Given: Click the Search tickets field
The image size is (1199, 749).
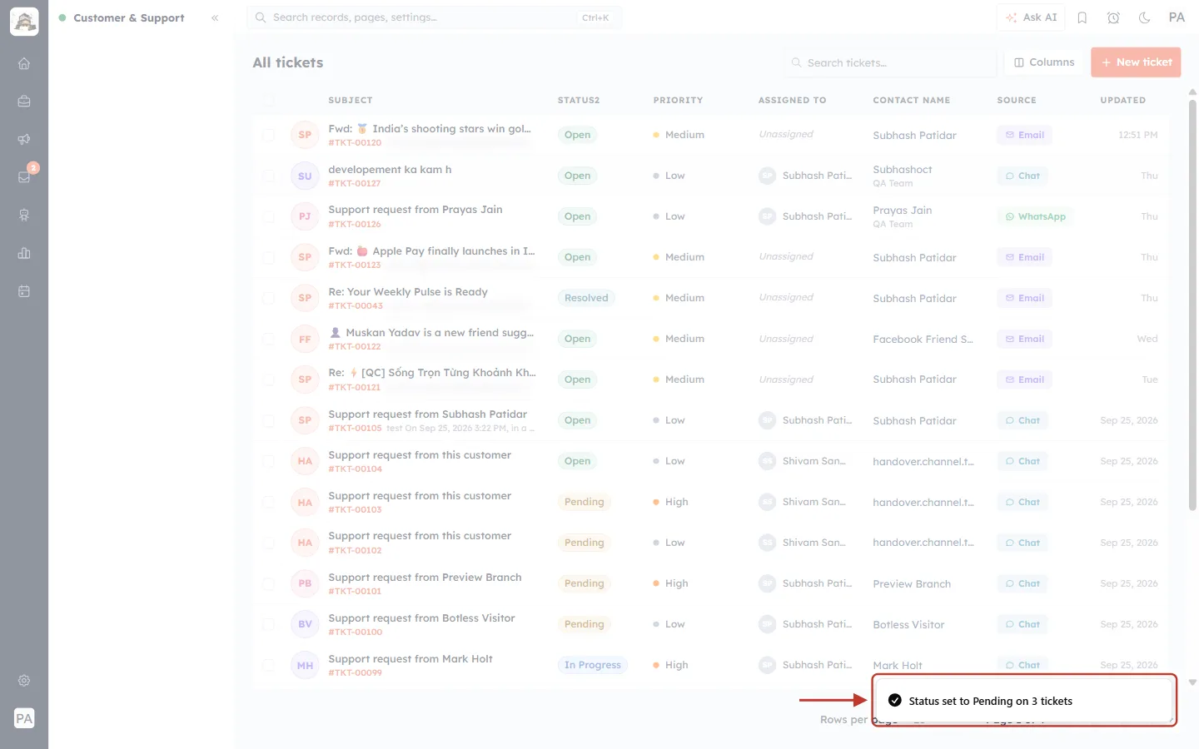Looking at the screenshot, I should tap(890, 62).
